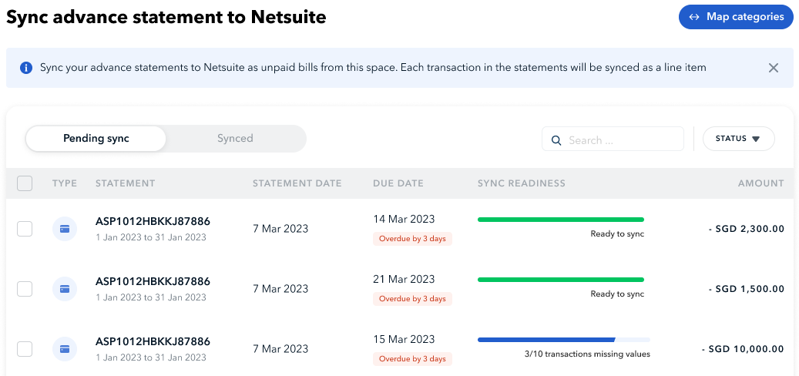Select checkbox for SGD 1,500.00 statement
This screenshot has height=376, width=799.
[x=25, y=289]
